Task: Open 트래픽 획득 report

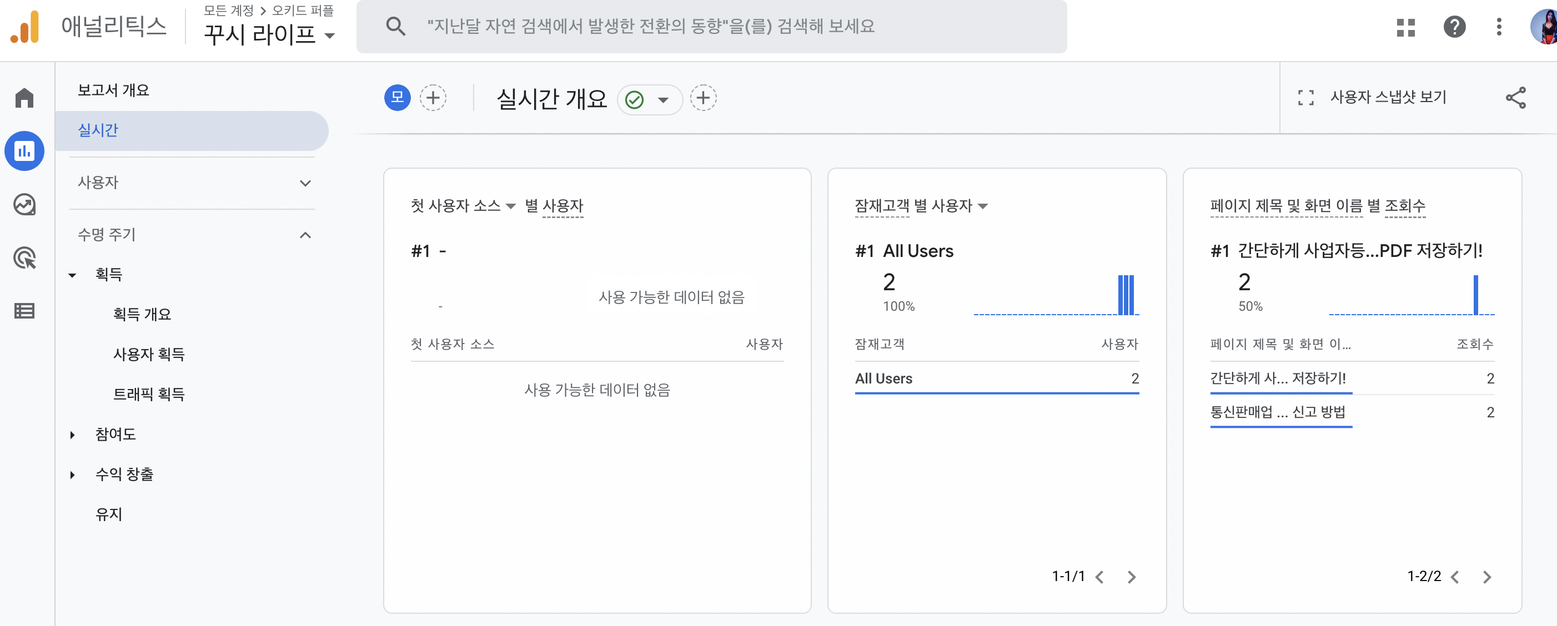Action: pyautogui.click(x=149, y=394)
